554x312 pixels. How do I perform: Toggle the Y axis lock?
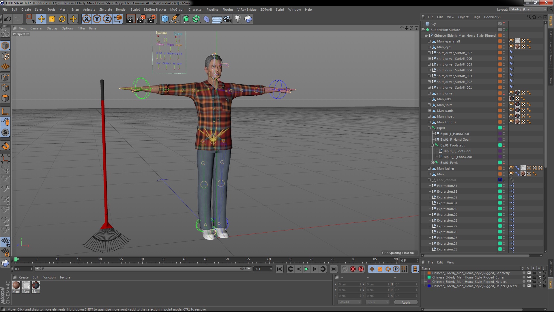pyautogui.click(x=97, y=19)
